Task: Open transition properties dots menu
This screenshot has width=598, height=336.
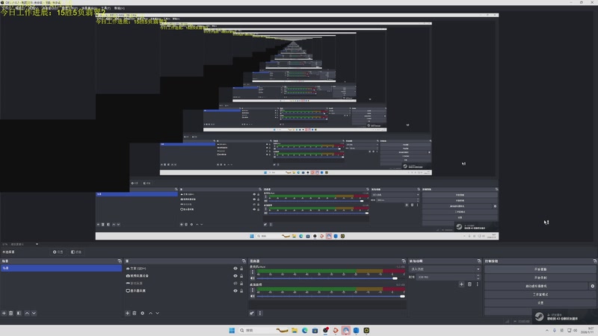Action: pos(477,284)
